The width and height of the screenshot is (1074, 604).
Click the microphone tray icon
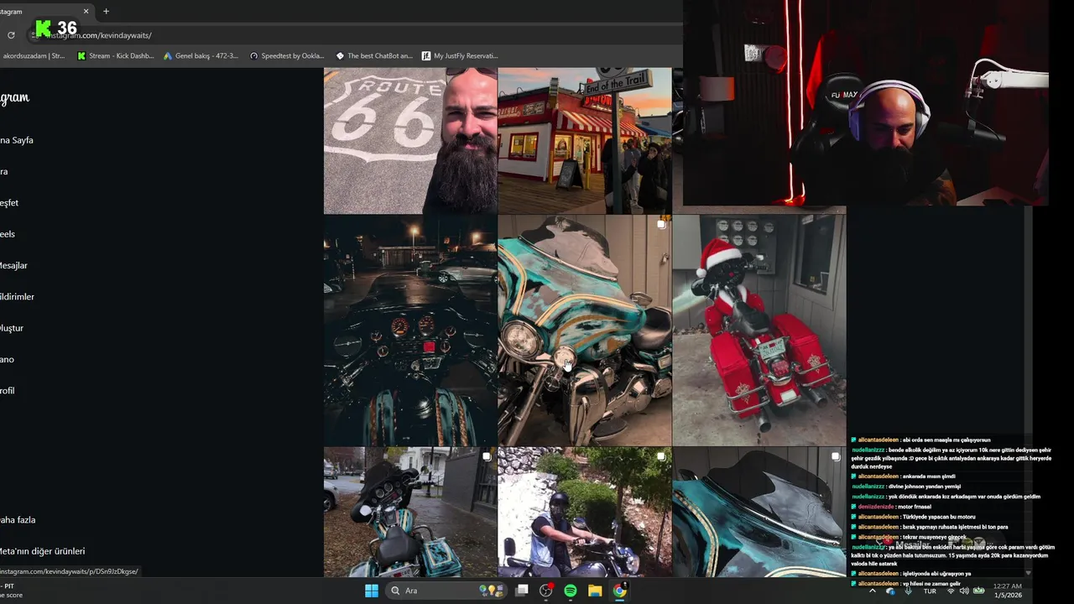point(908,591)
